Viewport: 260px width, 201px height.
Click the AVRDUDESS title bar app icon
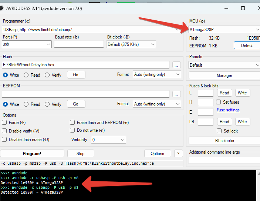pos(1,8)
